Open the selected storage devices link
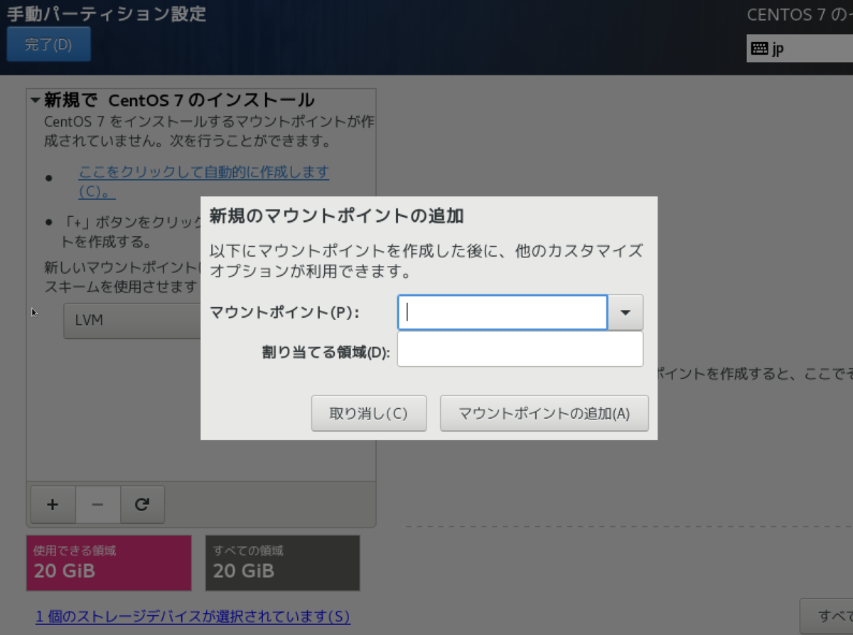853x635 pixels. (192, 617)
